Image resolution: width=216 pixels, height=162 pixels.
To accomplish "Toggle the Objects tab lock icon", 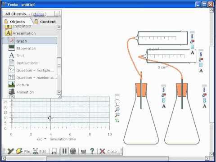I will (6, 22).
